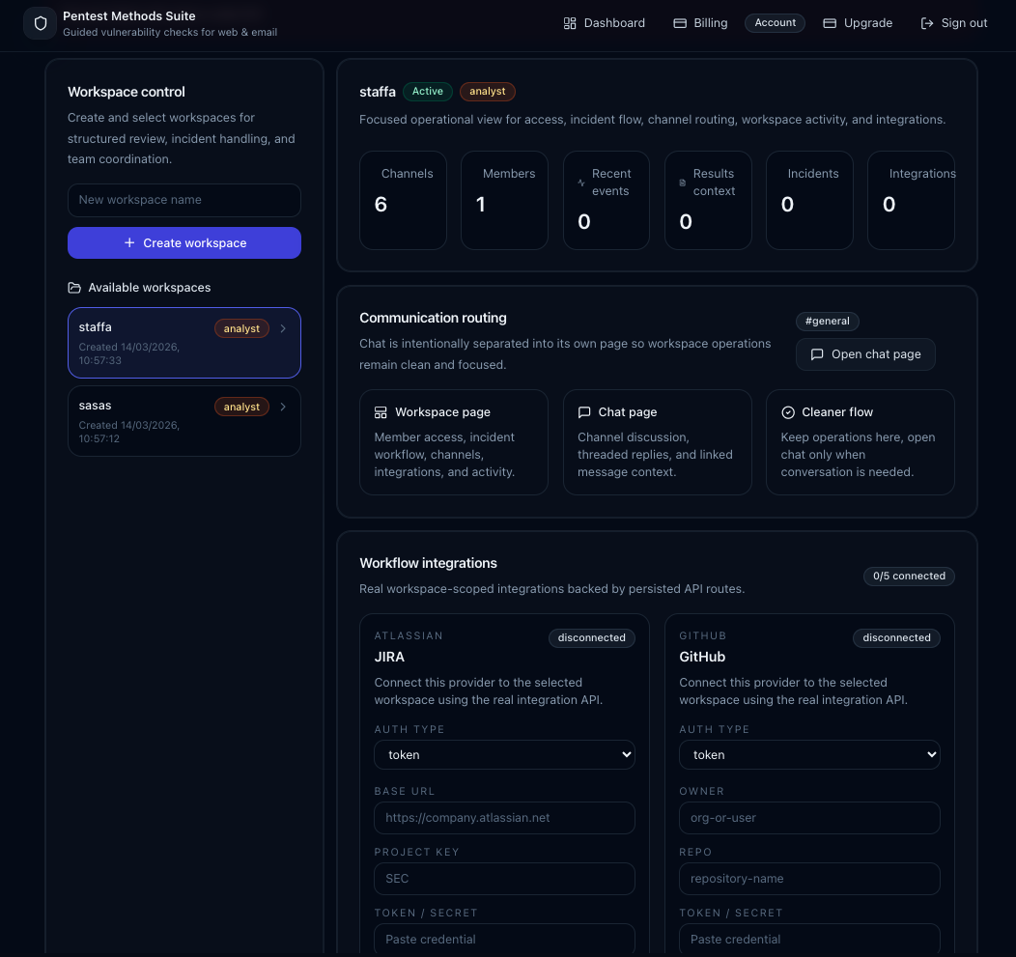
Task: Click the JIRA integration title
Action: pyautogui.click(x=389, y=657)
